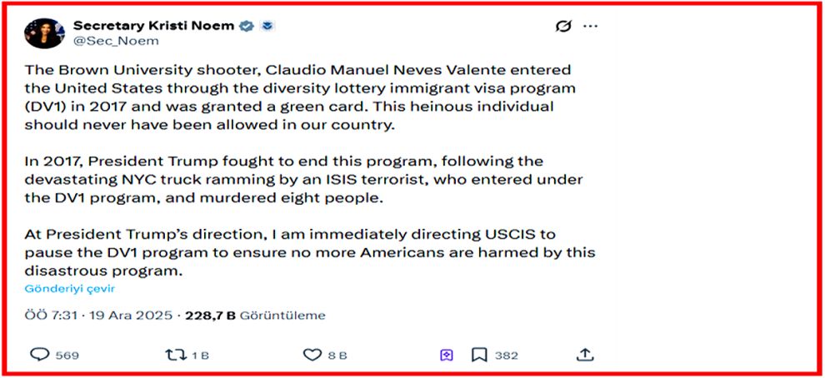The width and height of the screenshot is (825, 378).
Task: Click the blue verified checkmark badge
Action: (x=247, y=26)
